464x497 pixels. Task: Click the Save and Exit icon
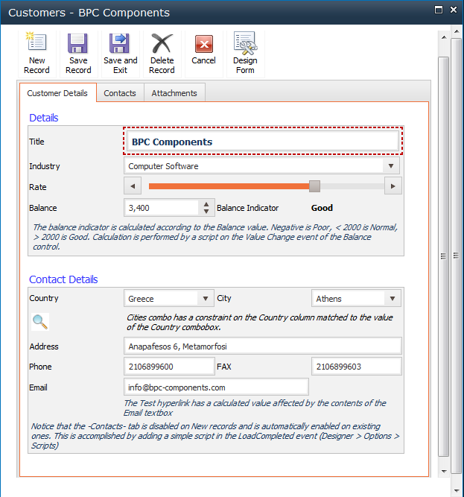point(120,42)
